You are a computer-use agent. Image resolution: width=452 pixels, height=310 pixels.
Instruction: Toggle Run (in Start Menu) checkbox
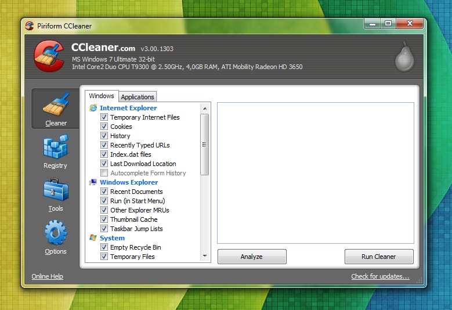[x=104, y=201]
